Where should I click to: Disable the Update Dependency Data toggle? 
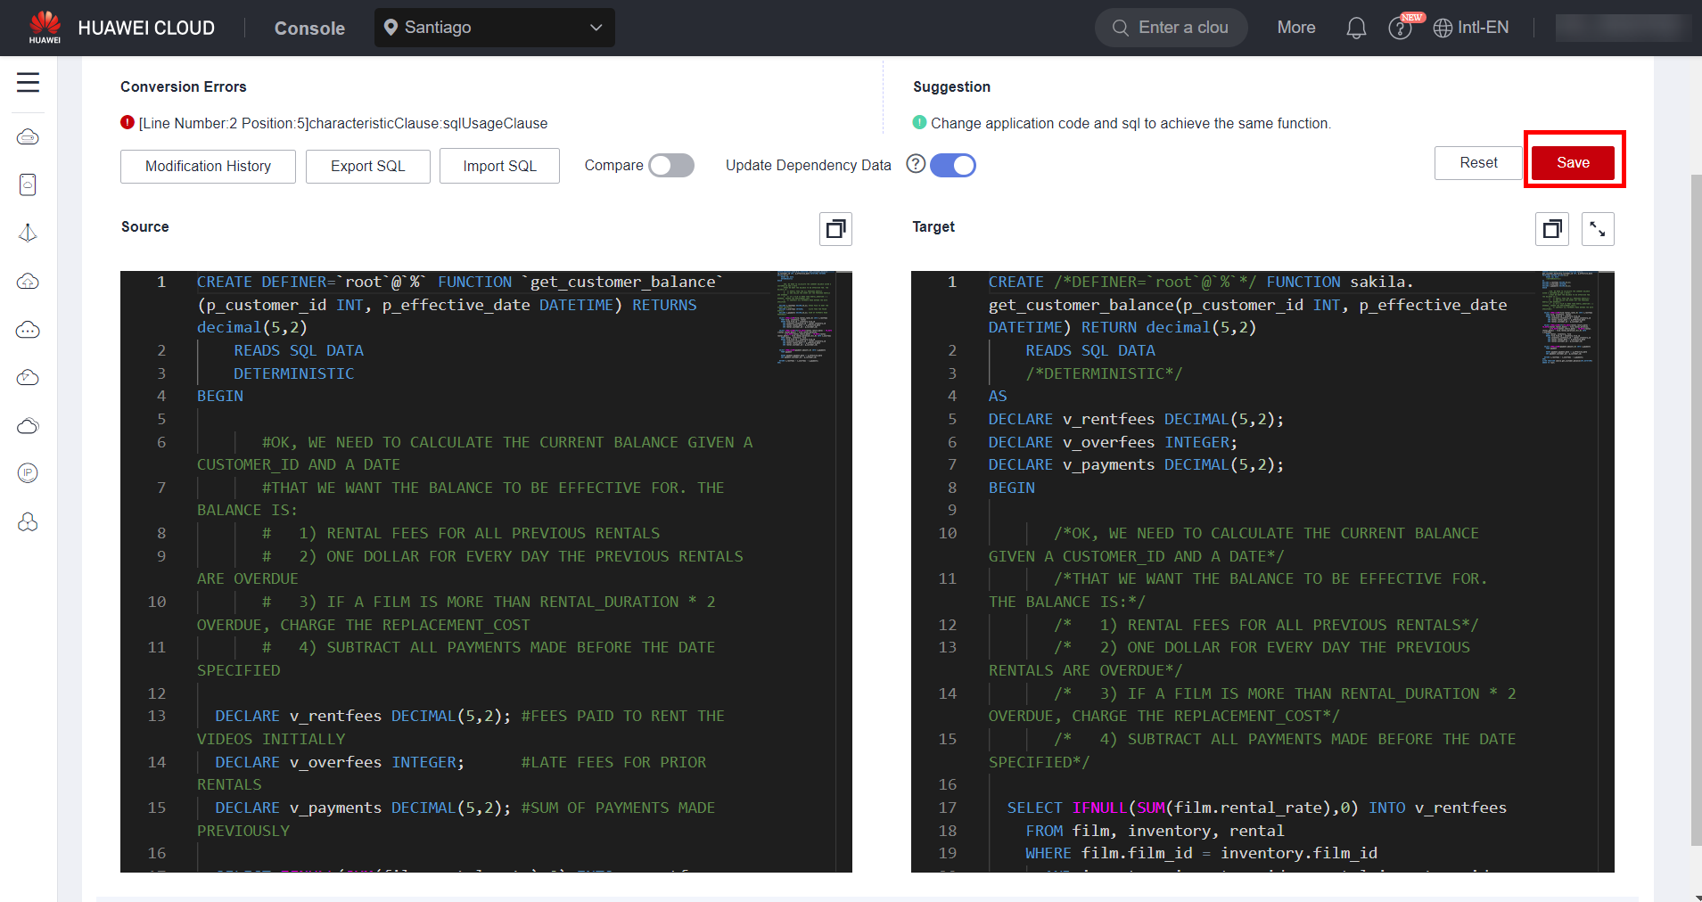pos(953,166)
